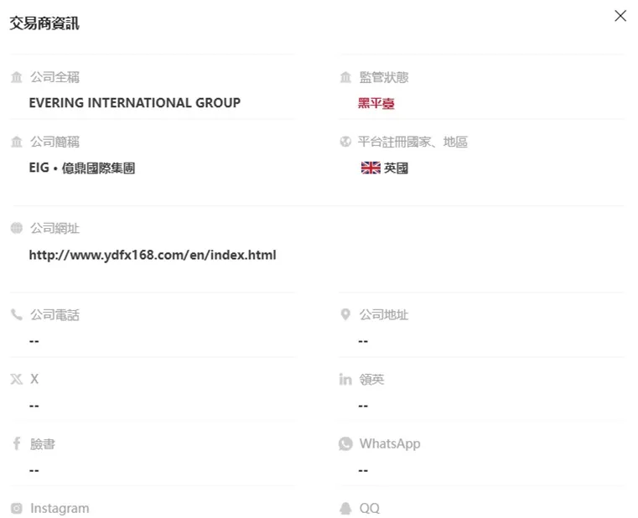Click the empty -- value under X

pyautogui.click(x=34, y=406)
